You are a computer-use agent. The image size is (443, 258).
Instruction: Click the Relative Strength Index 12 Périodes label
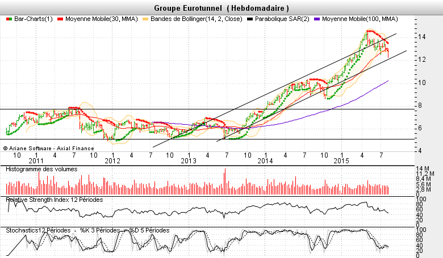point(55,200)
